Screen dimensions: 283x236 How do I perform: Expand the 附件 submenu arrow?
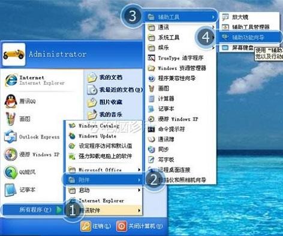click(139, 180)
